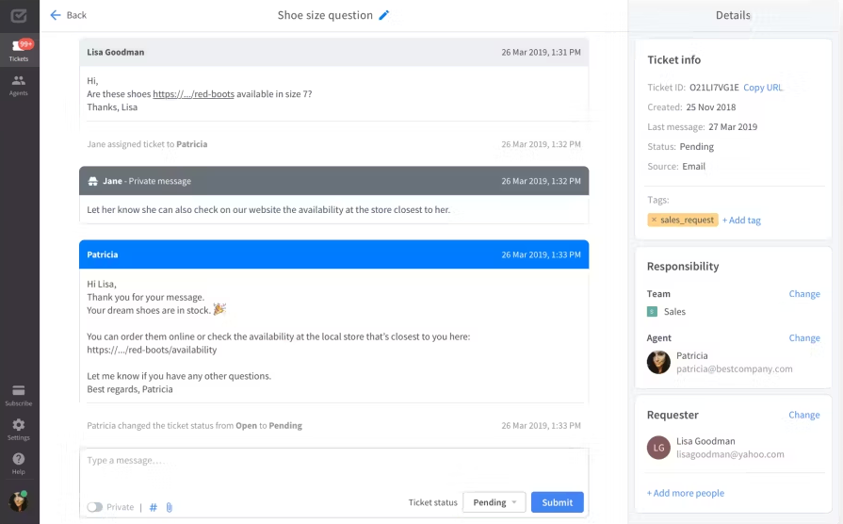
Task: Submit the reply message
Action: 557,502
